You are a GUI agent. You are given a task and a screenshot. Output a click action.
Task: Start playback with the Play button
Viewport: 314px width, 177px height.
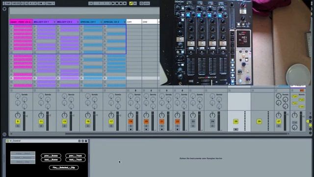[113, 3]
